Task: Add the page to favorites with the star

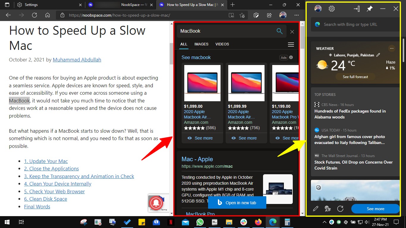Action: point(242,15)
